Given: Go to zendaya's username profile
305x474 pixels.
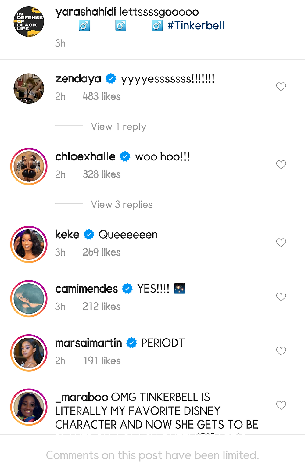Looking at the screenshot, I should 78,79.
